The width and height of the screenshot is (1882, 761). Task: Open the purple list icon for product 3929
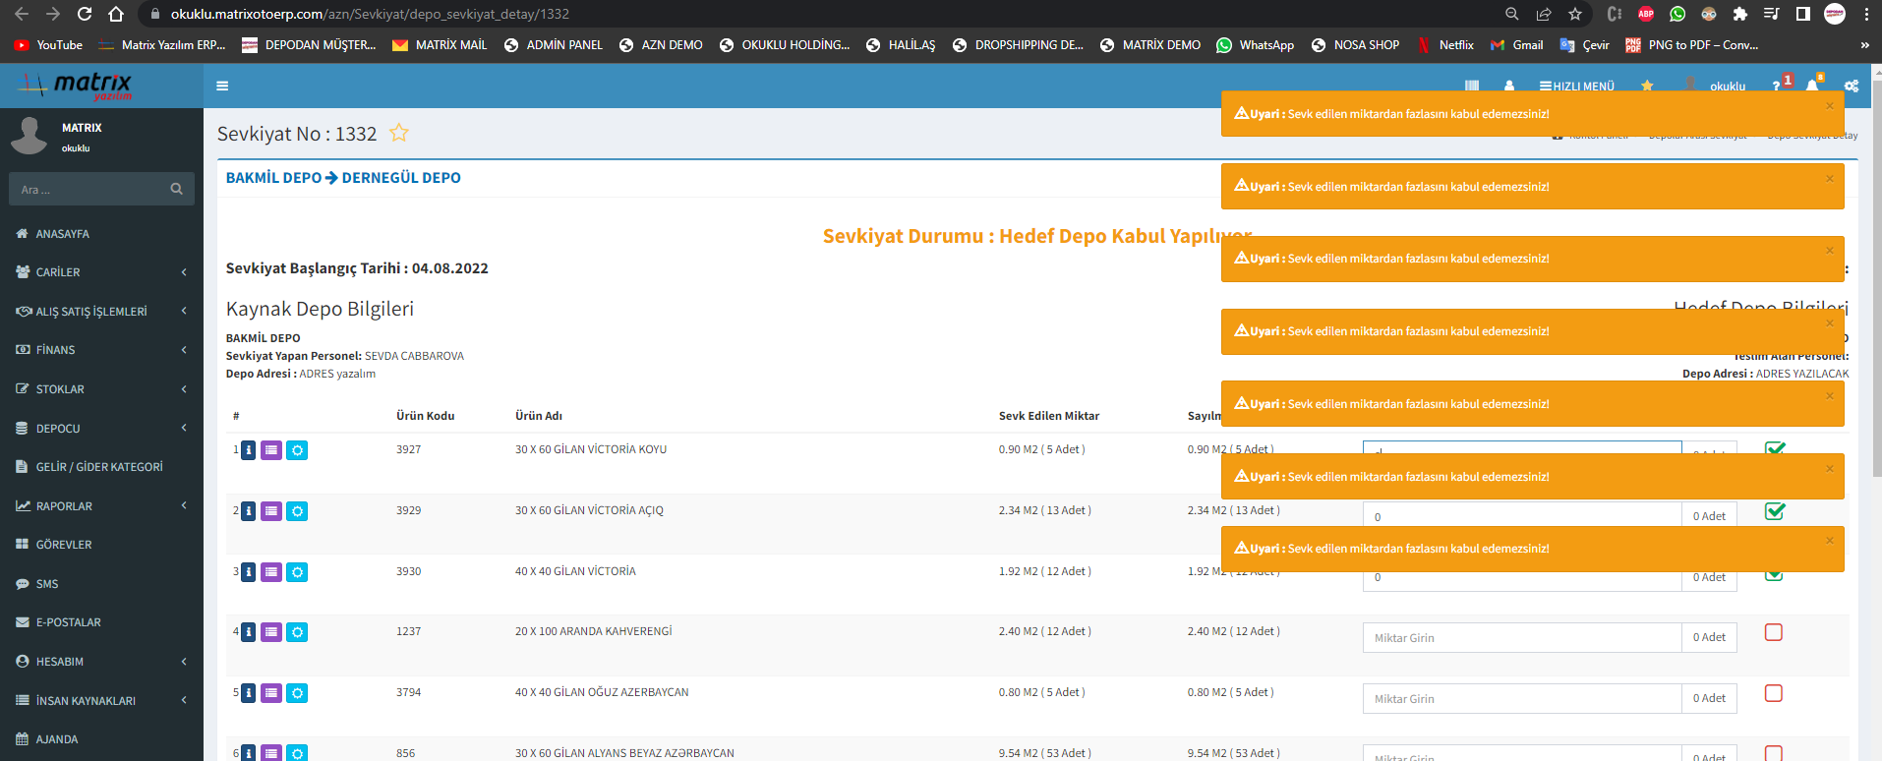pyautogui.click(x=271, y=511)
